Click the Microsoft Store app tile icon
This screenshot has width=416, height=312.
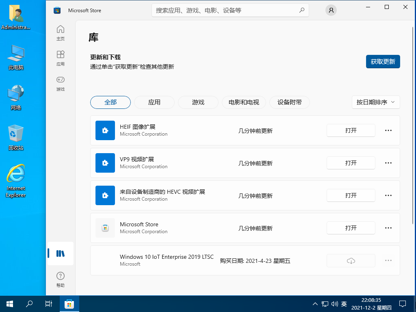(x=105, y=228)
